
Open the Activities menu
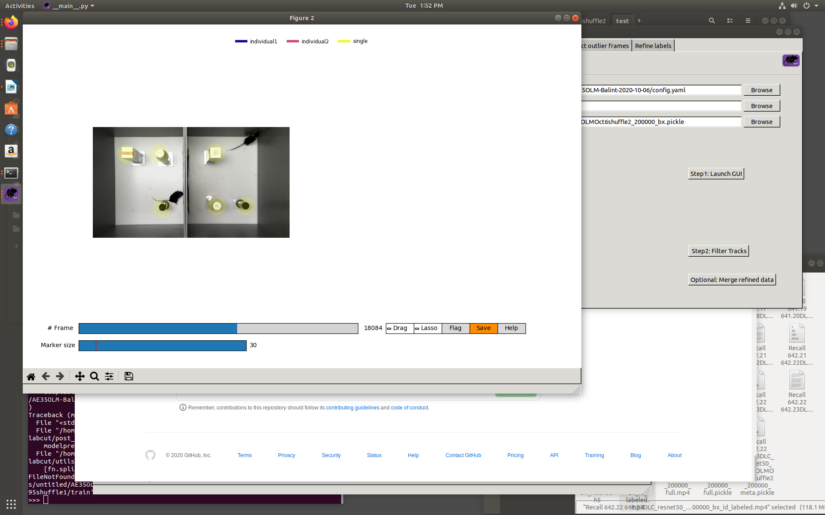(19, 6)
